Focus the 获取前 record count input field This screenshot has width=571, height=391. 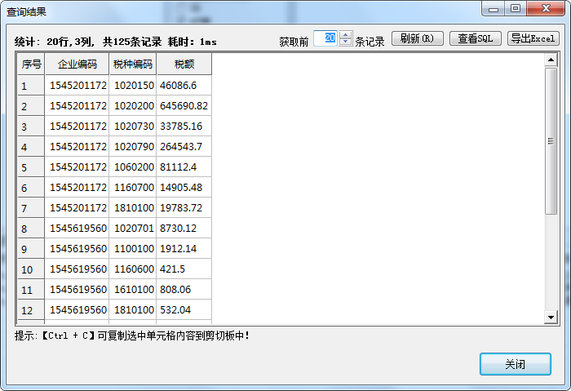click(x=325, y=38)
